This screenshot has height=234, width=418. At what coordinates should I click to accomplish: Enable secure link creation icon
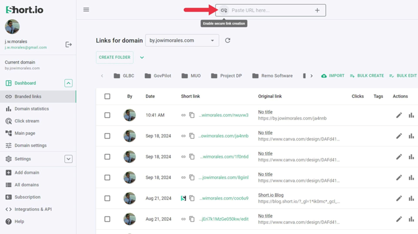pyautogui.click(x=224, y=10)
